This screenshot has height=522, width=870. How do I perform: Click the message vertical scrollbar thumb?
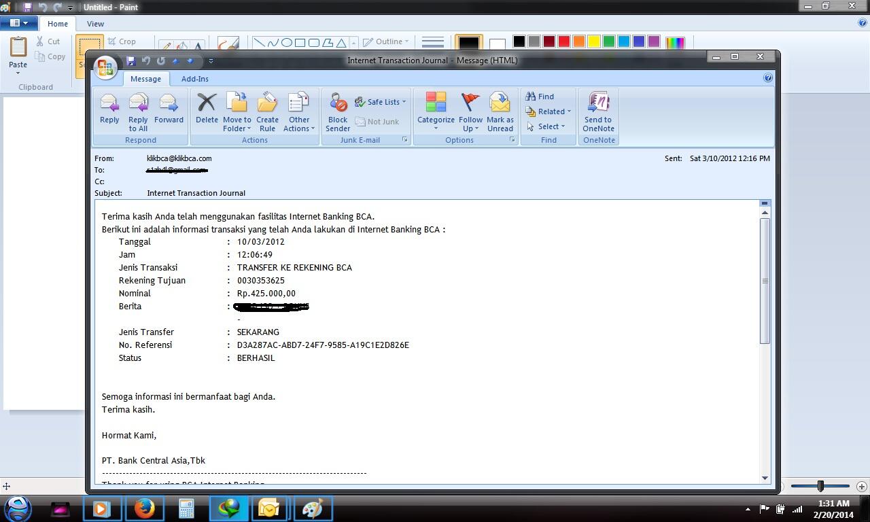click(765, 281)
